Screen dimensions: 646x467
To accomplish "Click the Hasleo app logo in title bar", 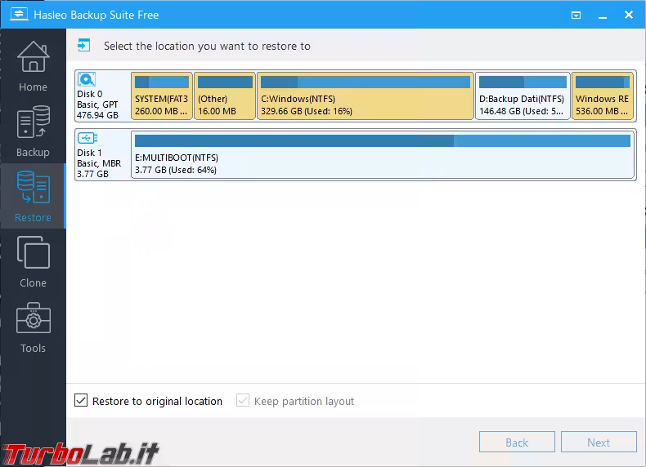I will tap(19, 15).
